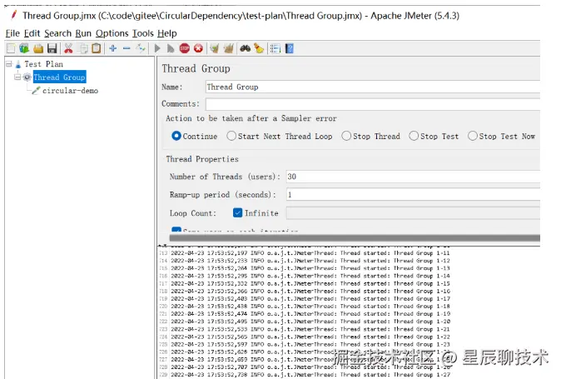Click Start no pauses icon
This screenshot has width=561, height=379.
[x=171, y=48]
